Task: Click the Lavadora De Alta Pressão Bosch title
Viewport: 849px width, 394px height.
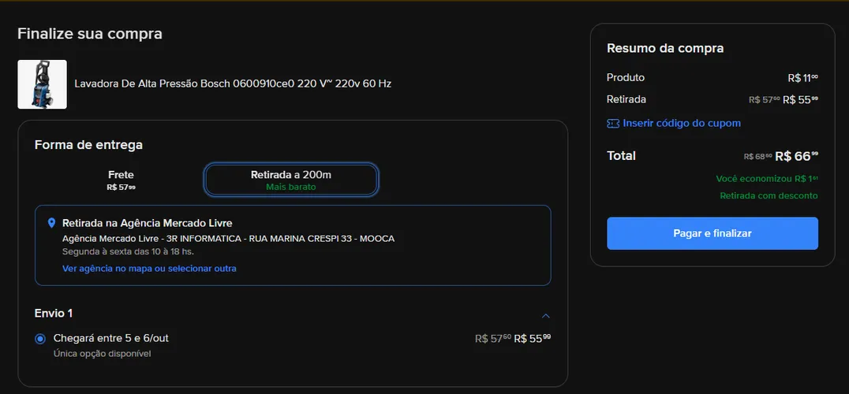Action: point(233,84)
